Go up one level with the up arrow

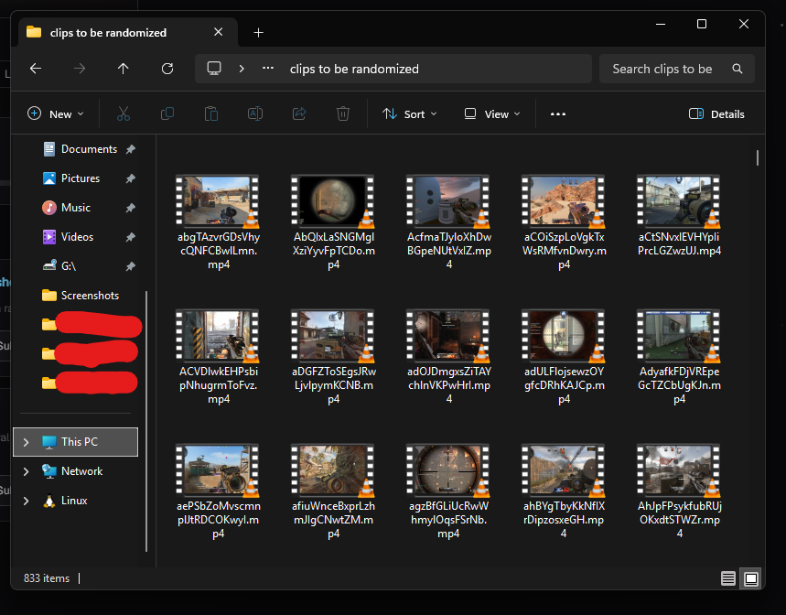coord(124,69)
